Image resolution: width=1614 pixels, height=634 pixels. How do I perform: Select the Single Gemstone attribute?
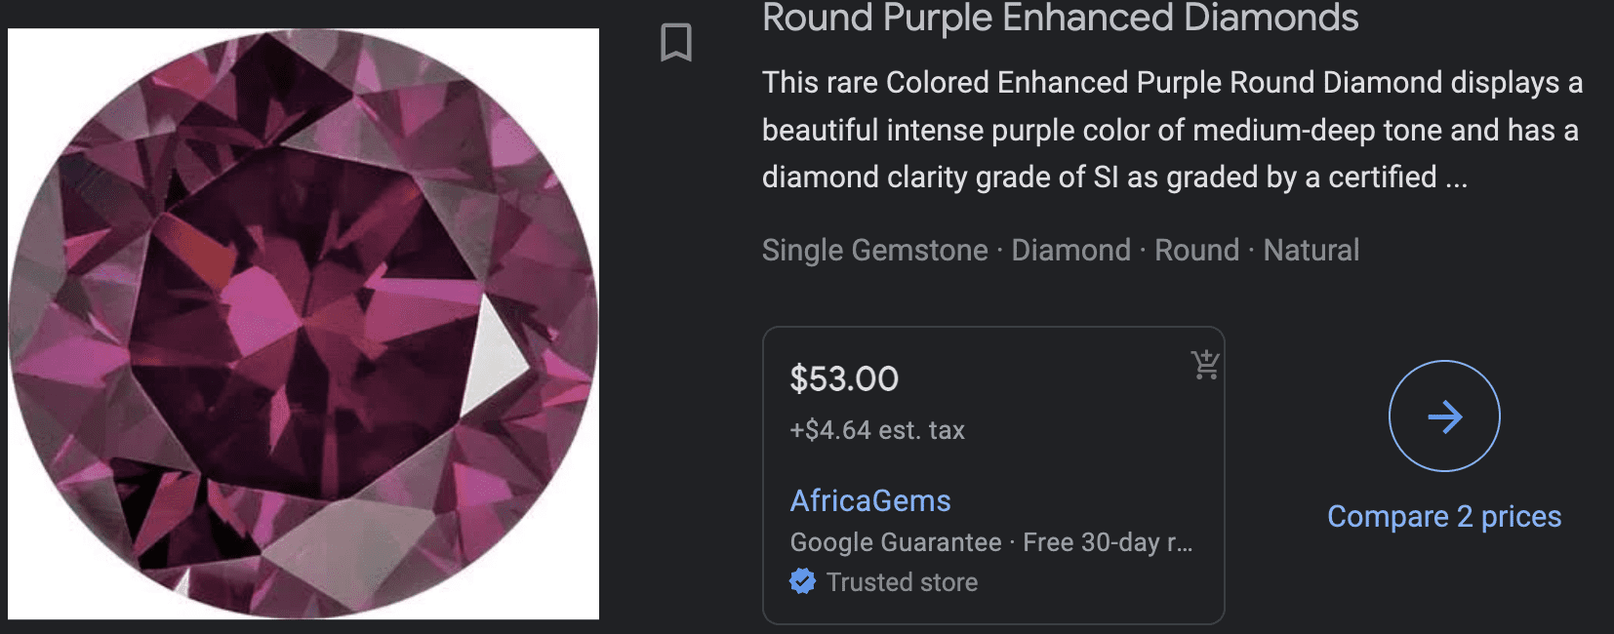[x=874, y=251]
